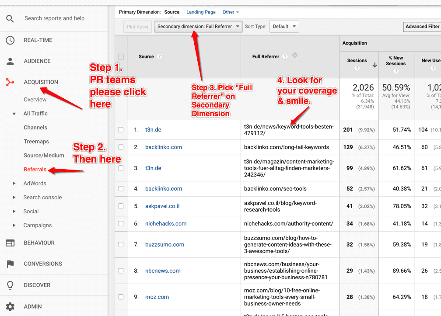Open the buzzsumo.com source link
The height and width of the screenshot is (316, 441).
pyautogui.click(x=164, y=244)
